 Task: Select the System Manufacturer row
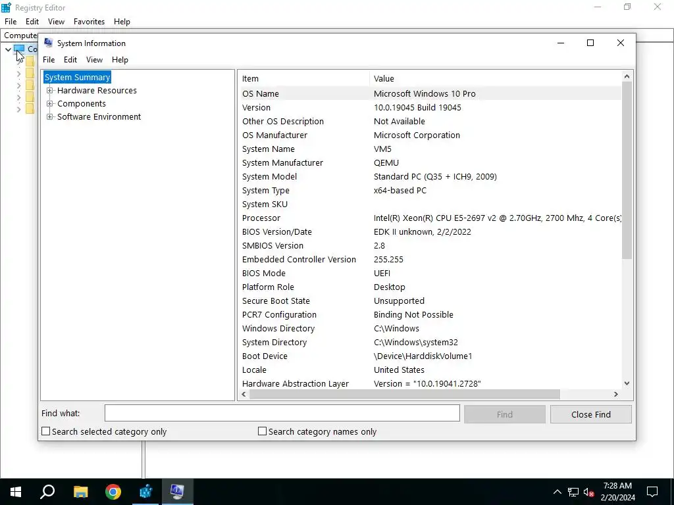pyautogui.click(x=430, y=163)
